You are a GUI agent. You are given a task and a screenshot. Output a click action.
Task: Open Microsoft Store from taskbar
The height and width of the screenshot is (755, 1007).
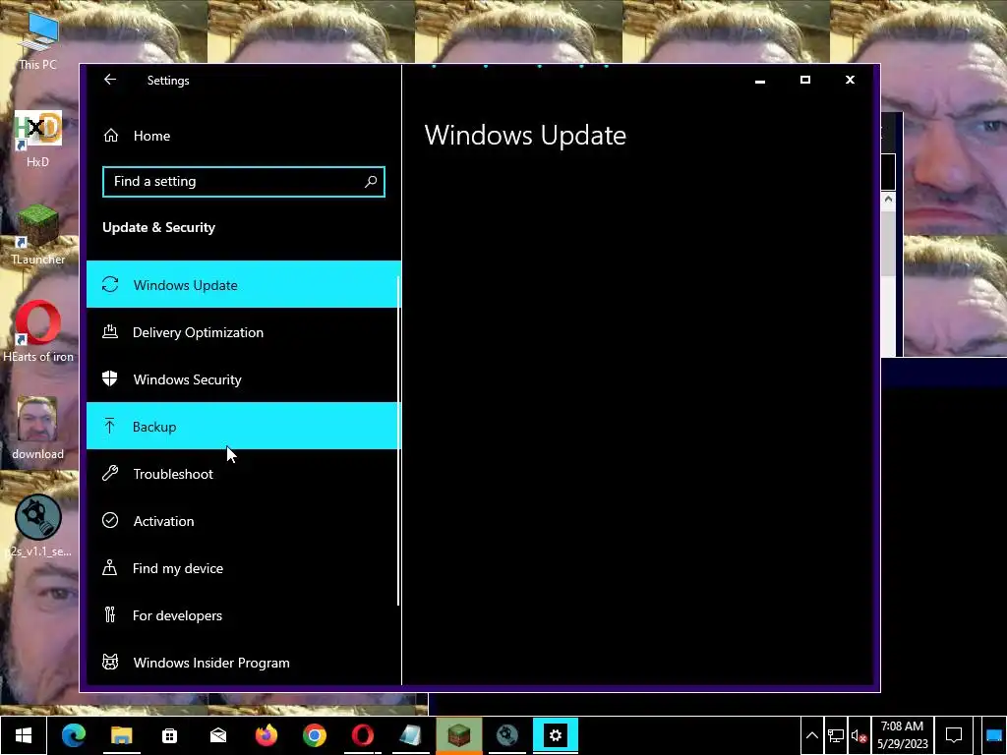click(x=169, y=735)
